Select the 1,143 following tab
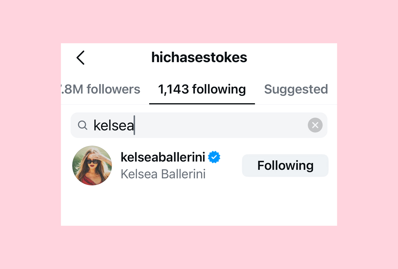 pyautogui.click(x=202, y=89)
